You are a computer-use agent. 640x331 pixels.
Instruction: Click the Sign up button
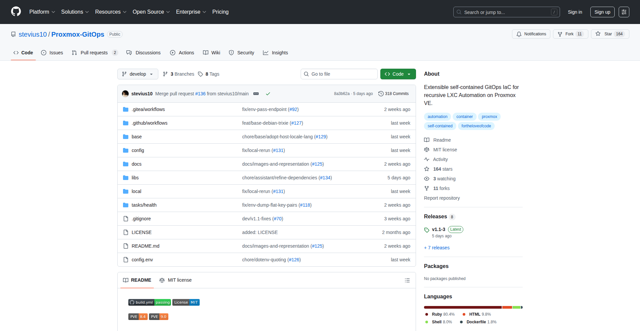click(x=602, y=12)
